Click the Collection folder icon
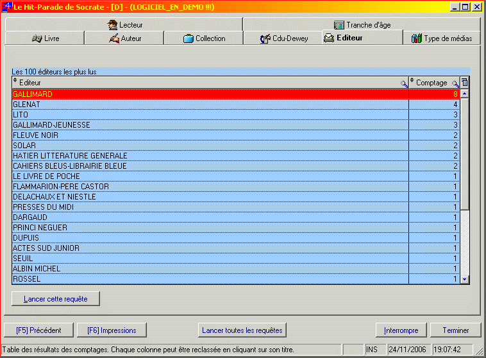486x358 pixels. 188,38
